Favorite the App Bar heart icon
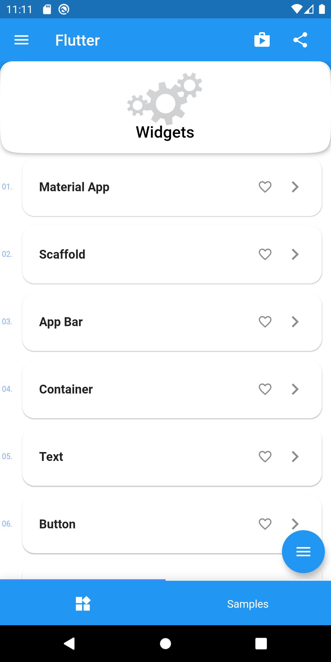The height and width of the screenshot is (662, 331). pyautogui.click(x=265, y=322)
